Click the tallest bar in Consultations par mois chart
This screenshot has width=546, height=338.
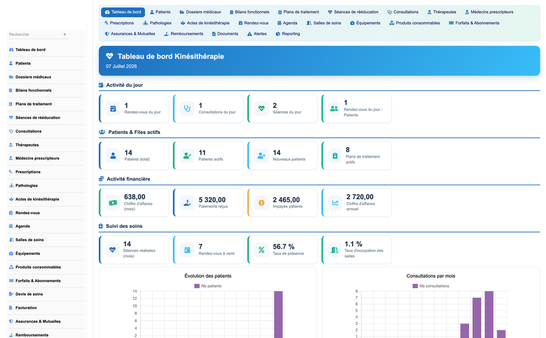click(x=489, y=314)
